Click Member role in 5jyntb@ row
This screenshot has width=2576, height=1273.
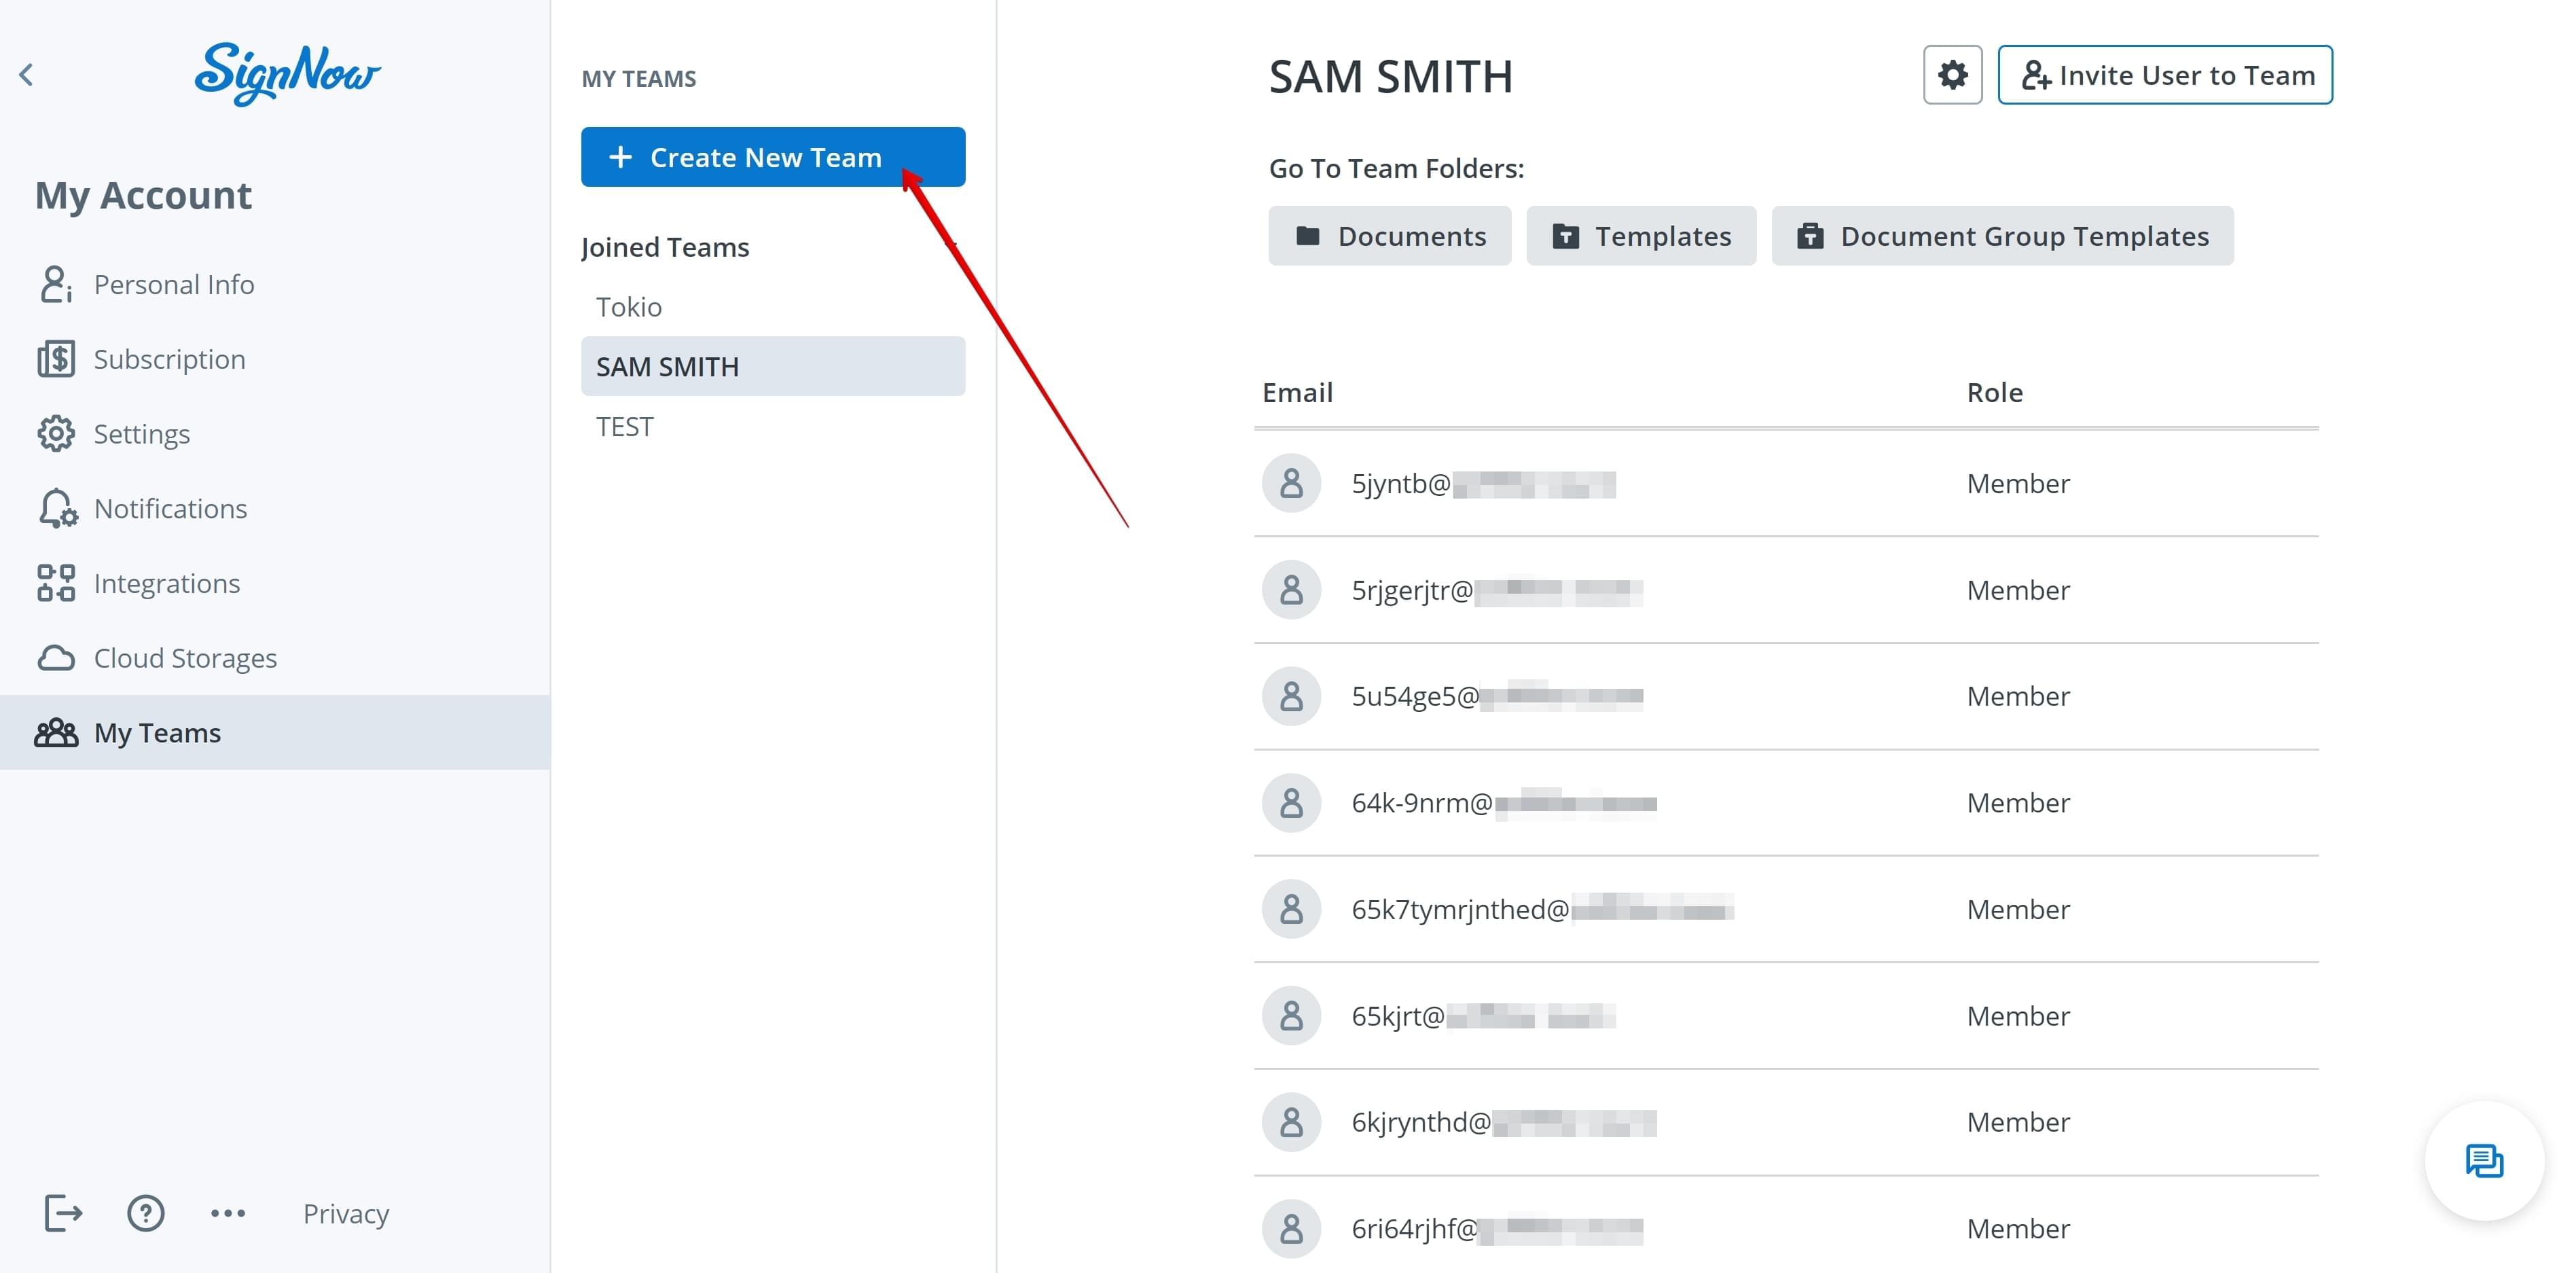[2018, 484]
